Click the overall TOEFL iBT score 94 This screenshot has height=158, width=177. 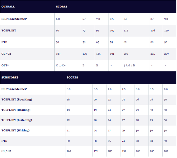pos(98,31)
